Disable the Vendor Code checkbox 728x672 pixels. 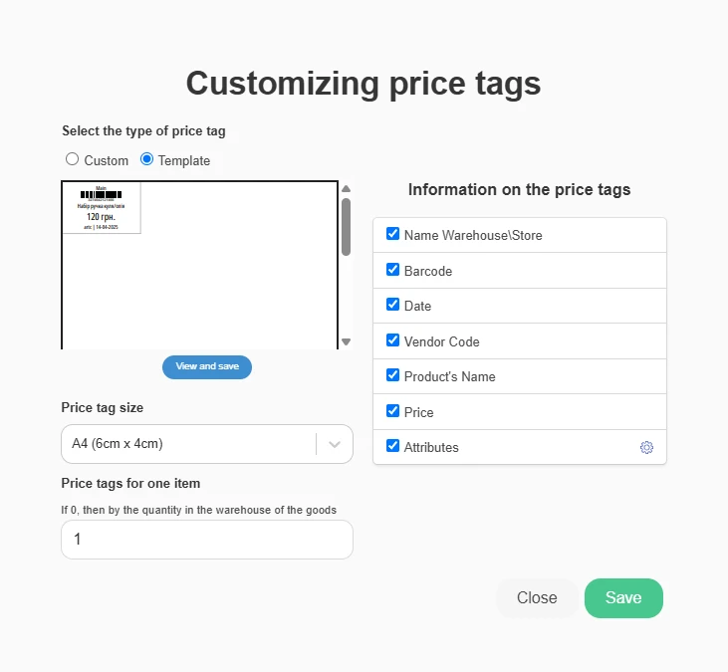(x=392, y=339)
